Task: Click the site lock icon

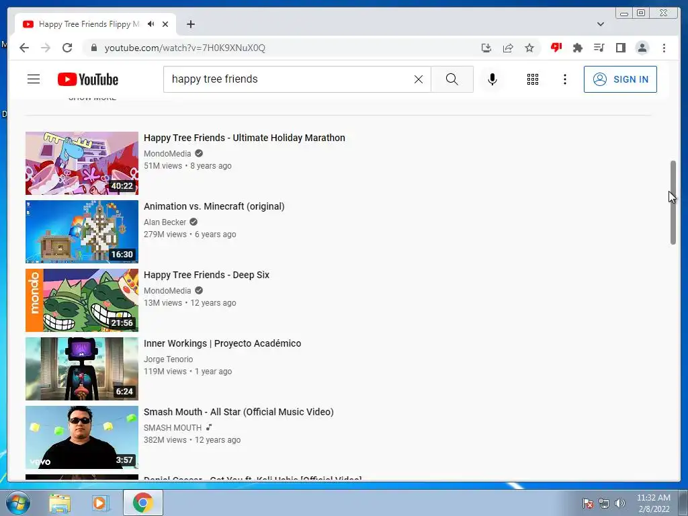Action: 93,48
